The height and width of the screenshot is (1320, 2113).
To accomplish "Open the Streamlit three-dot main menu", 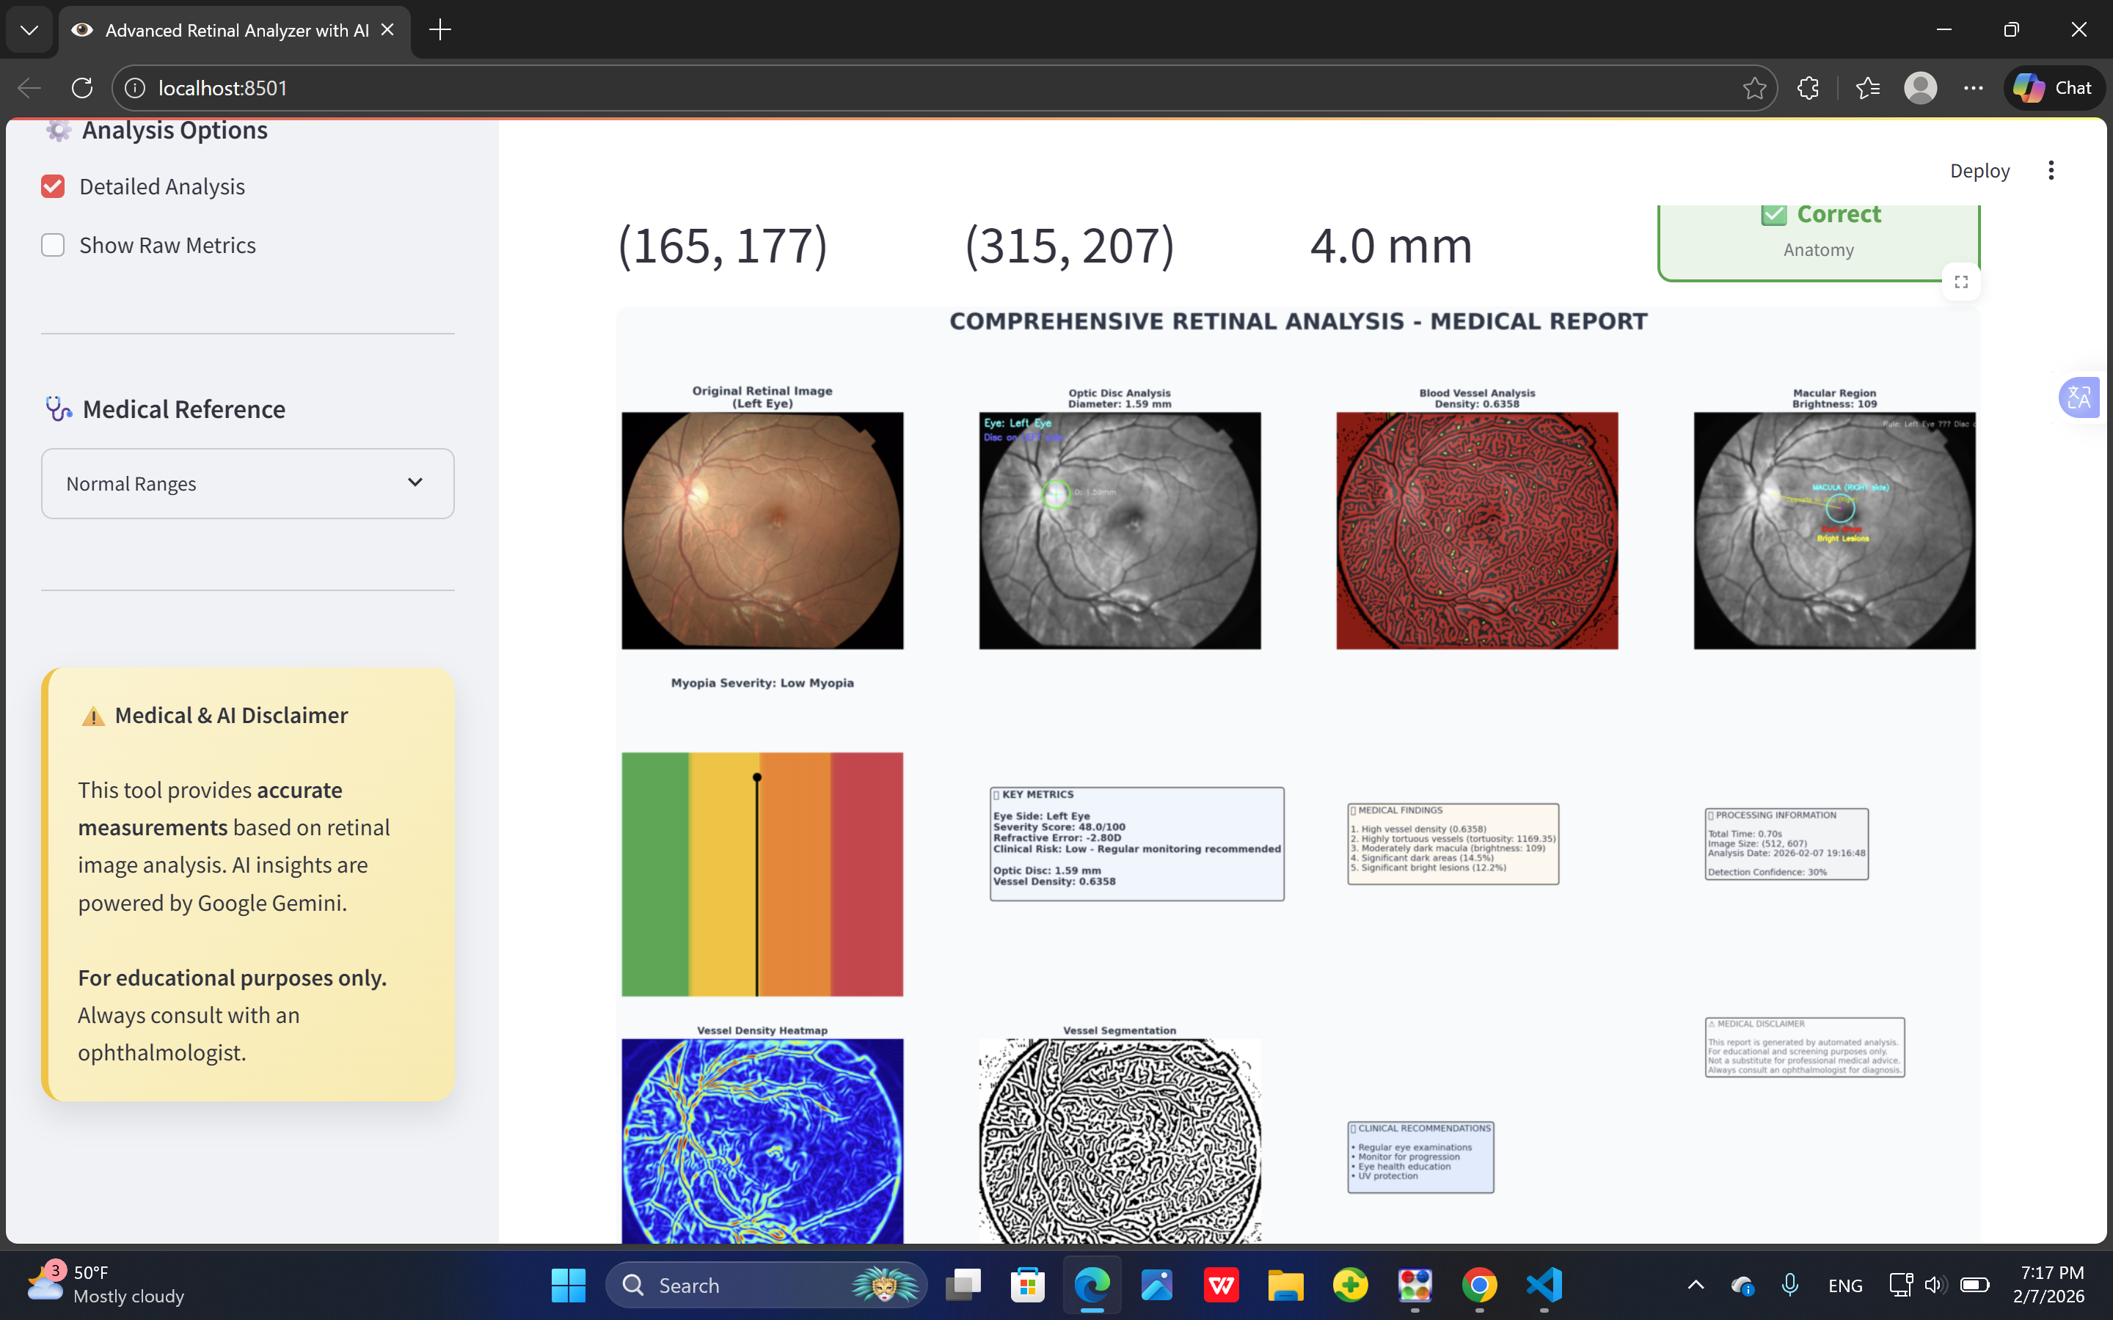I will pos(2051,170).
